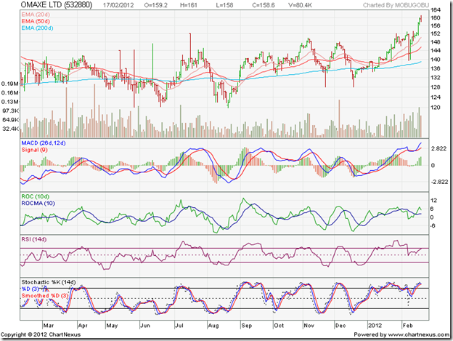Viewport: 453px width, 341px height.
Task: Click the Charted By MOBUGOBU credit text
Action: 396,5
